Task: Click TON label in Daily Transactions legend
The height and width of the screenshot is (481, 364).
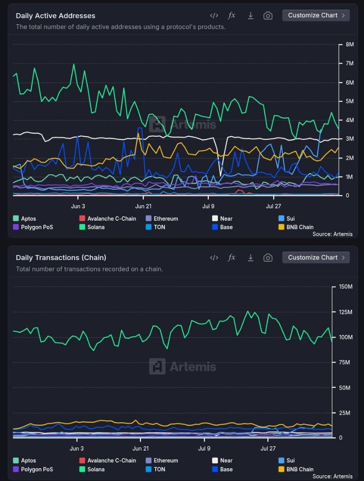Action: (x=159, y=470)
